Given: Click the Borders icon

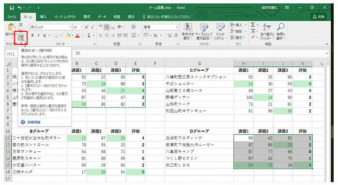Looking at the screenshot, I should click(x=56, y=35).
